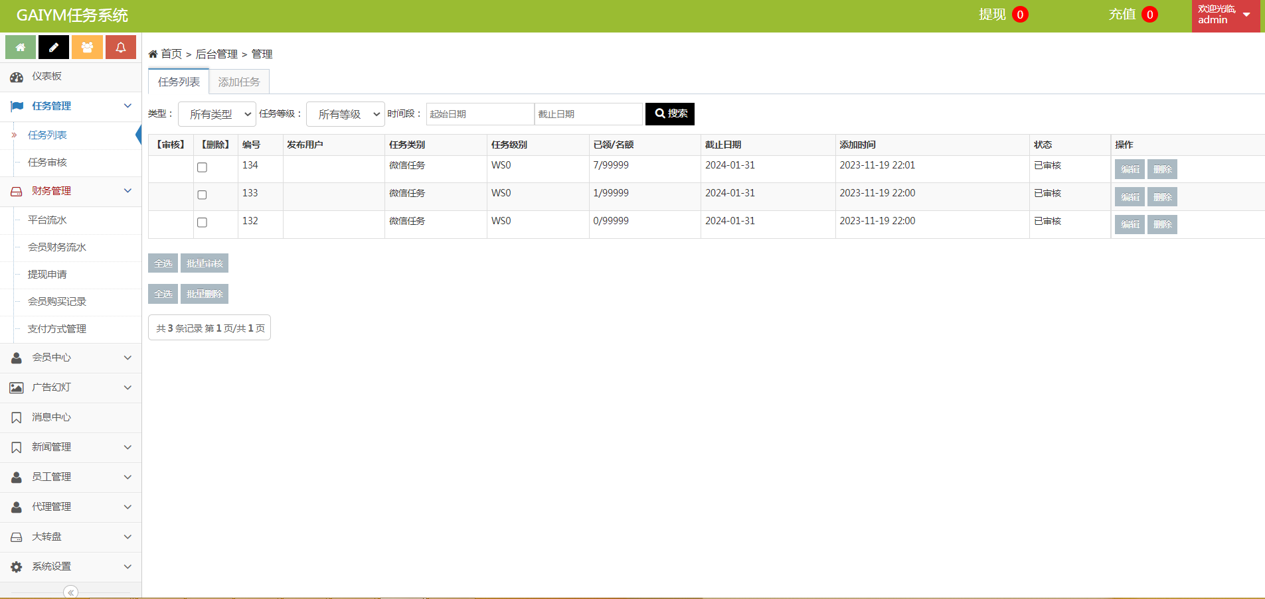The height and width of the screenshot is (599, 1265).
Task: Expand the 会员中心 sidebar section
Action: coord(70,358)
